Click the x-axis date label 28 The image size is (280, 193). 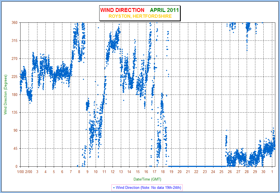247,172
